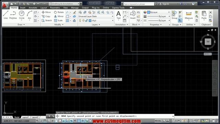Click the Trim tool icon
220x124 pixels.
(x=67, y=12)
